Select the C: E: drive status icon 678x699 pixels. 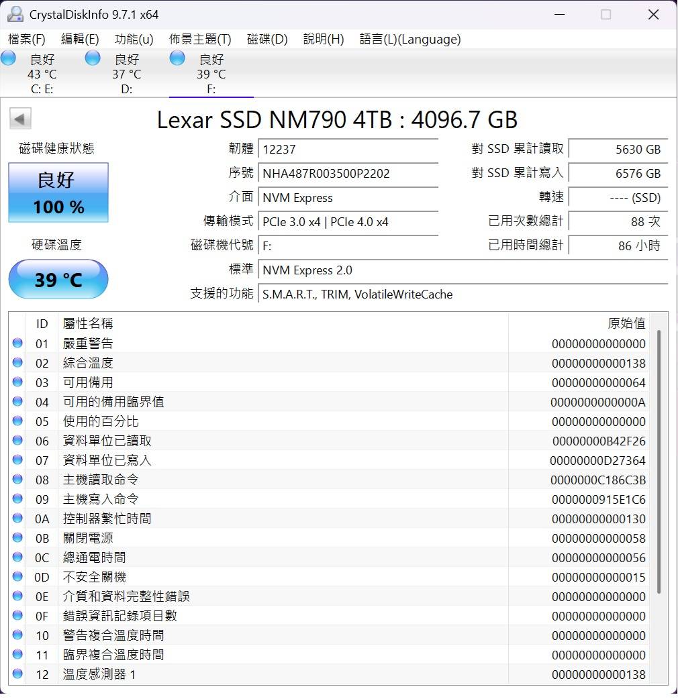[x=9, y=58]
